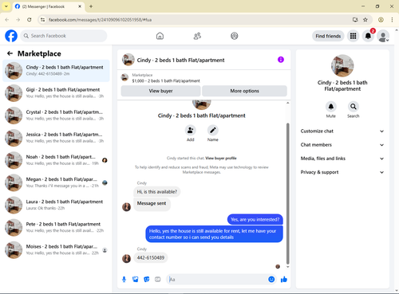Viewport: 399px width, 294px height.
Task: Click the 'Hi, is this available?' message
Action: point(157,192)
